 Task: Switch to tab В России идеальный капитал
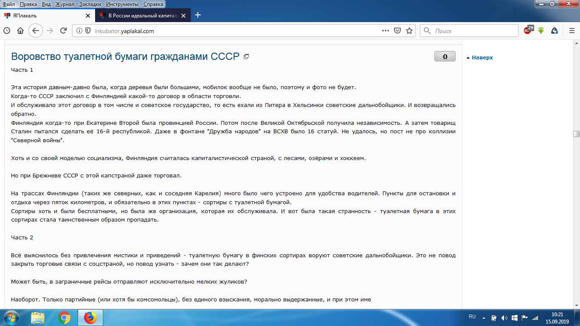click(143, 15)
